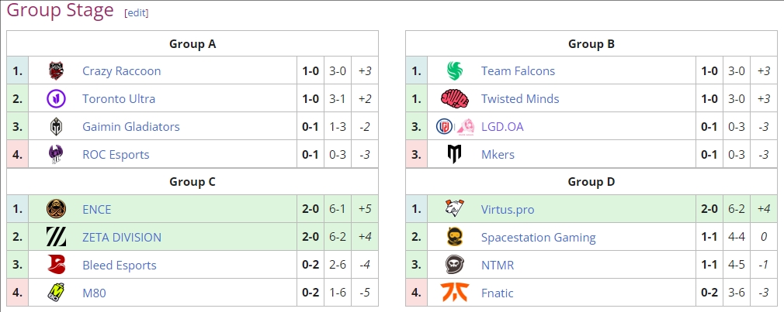Image resolution: width=784 pixels, height=312 pixels.
Task: Open the LGD.OA team page link
Action: [x=502, y=127]
